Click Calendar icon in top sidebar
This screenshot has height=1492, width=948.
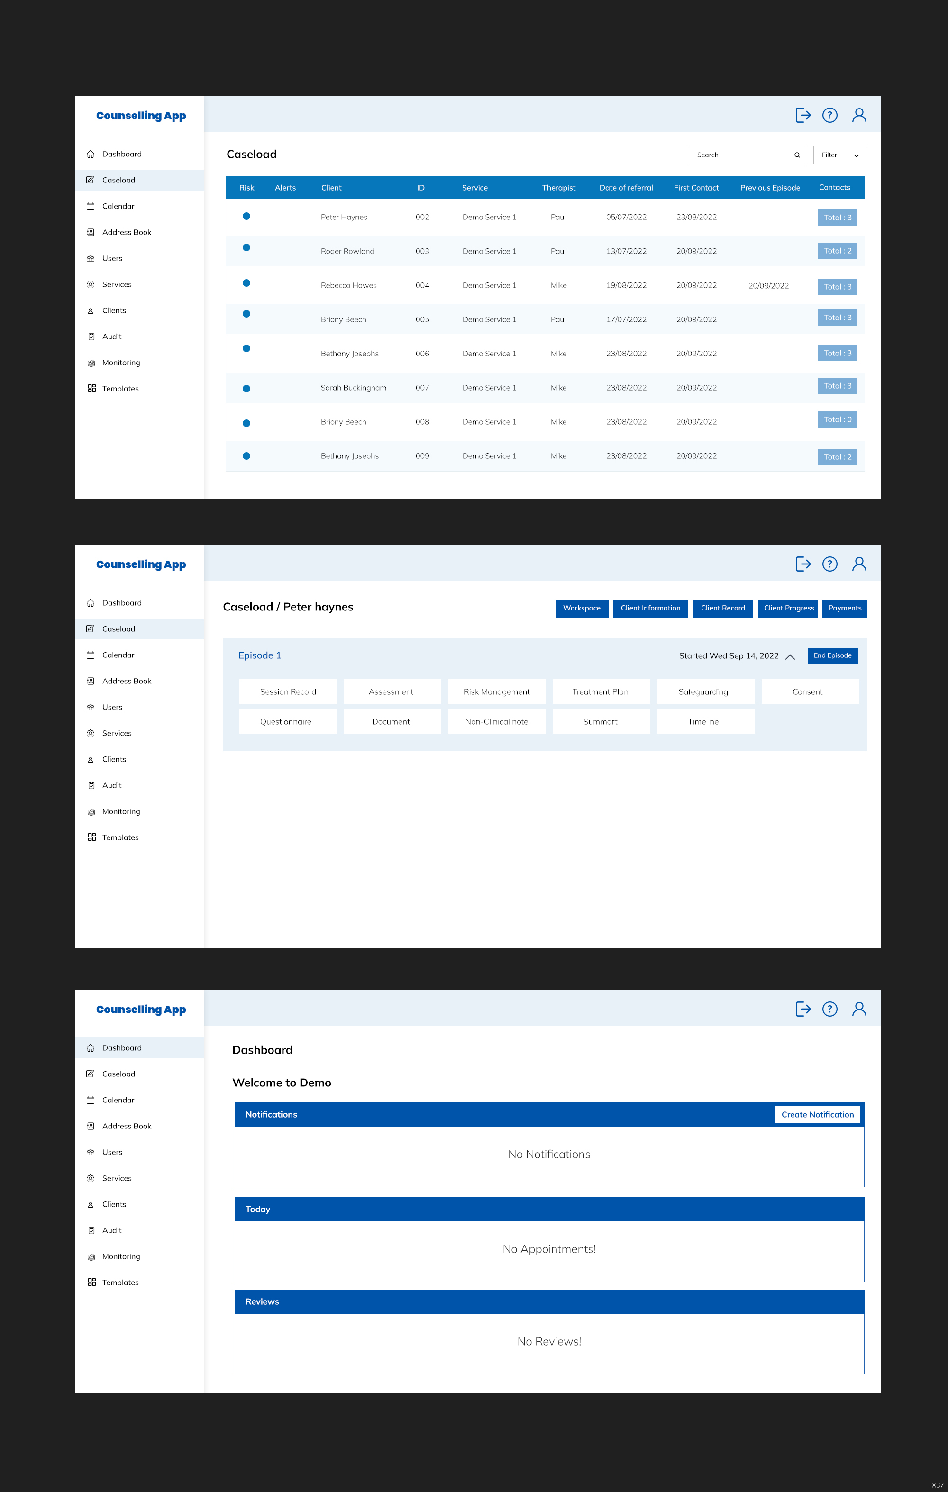point(91,206)
